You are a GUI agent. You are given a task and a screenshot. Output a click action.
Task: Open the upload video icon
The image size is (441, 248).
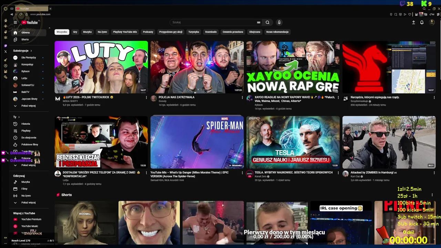click(413, 22)
